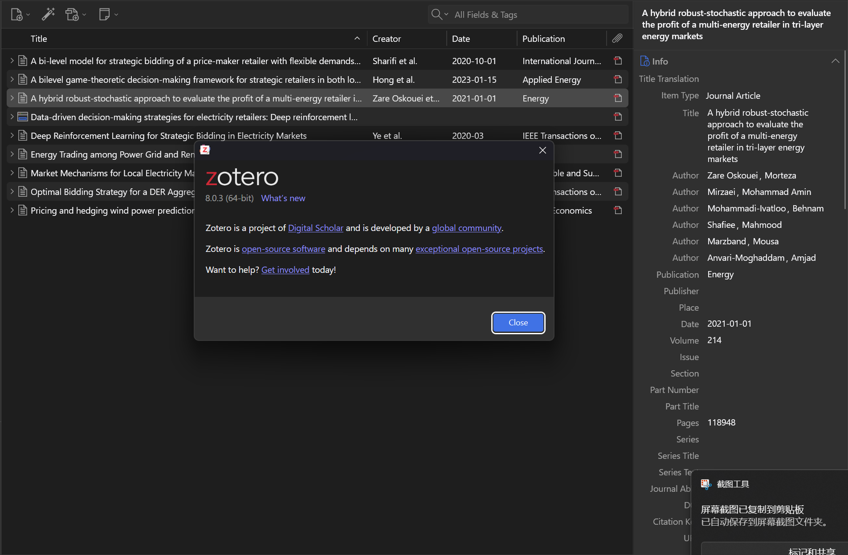Open PDF attachment of the Optimal Bidding Strategy row

(618, 191)
